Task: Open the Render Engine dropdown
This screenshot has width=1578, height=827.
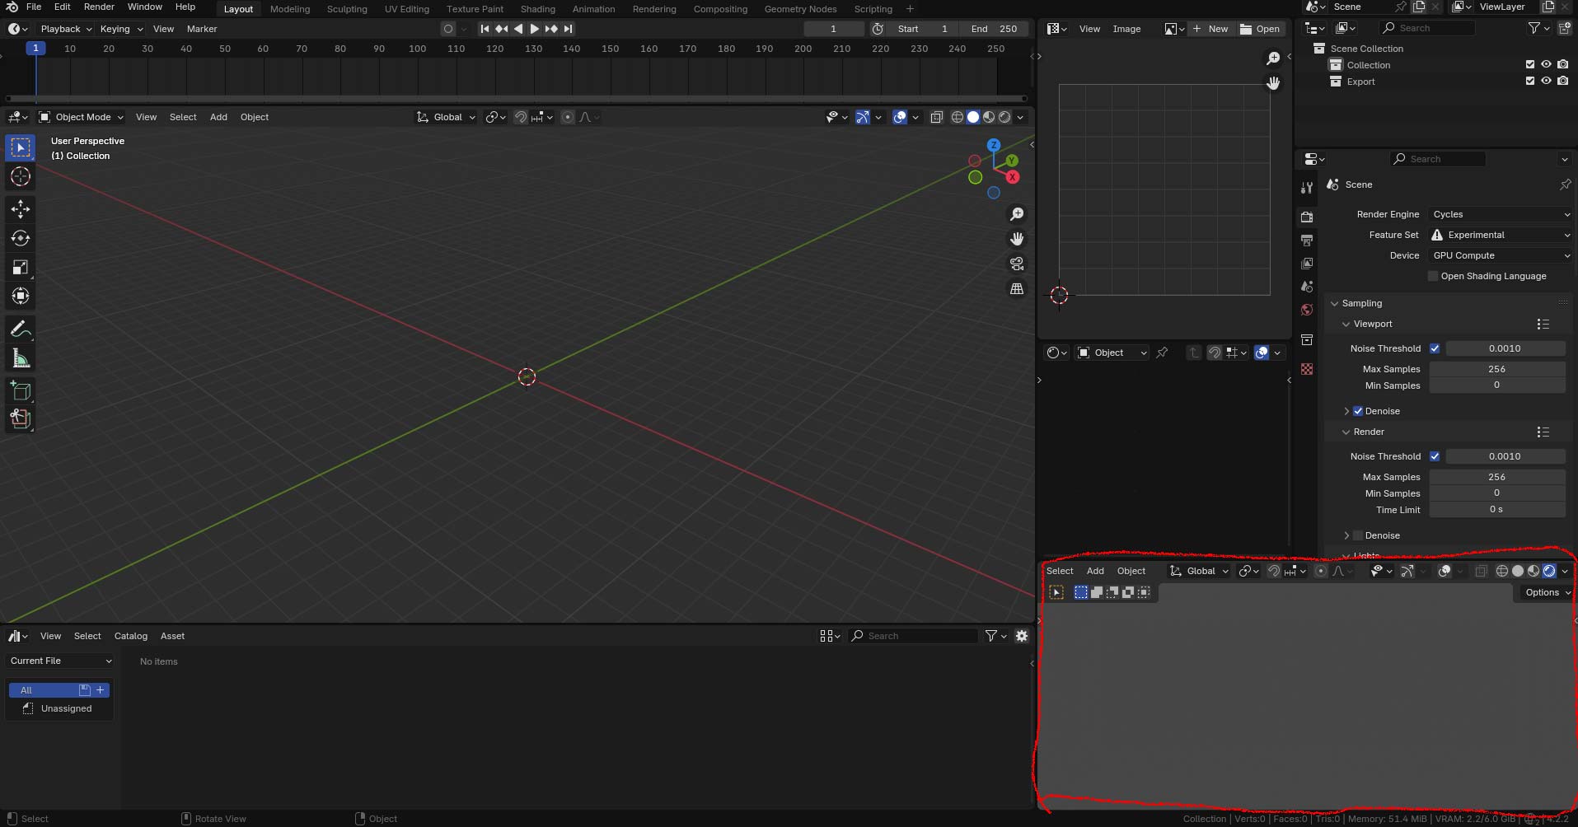Action: [1500, 214]
